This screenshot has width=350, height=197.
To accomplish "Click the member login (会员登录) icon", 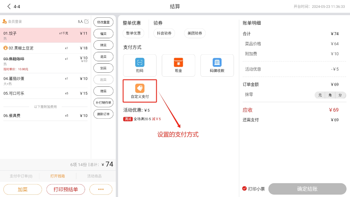I will pyautogui.click(x=4, y=21).
